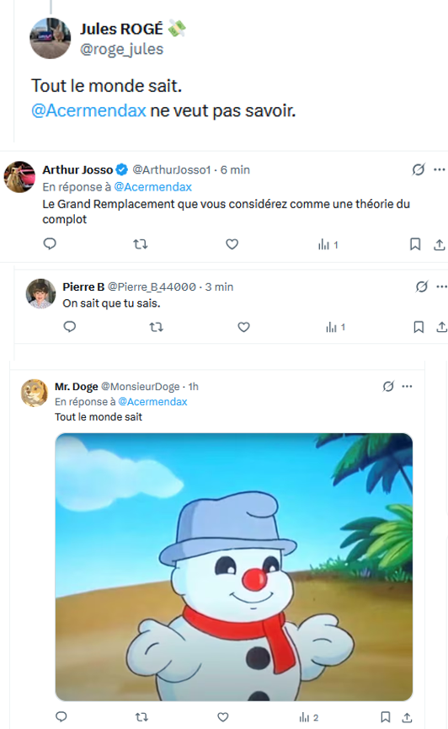Open @Acermendax mention in Jules ROGÉ's tweet
Screen dimensions: 448x729
coord(88,110)
